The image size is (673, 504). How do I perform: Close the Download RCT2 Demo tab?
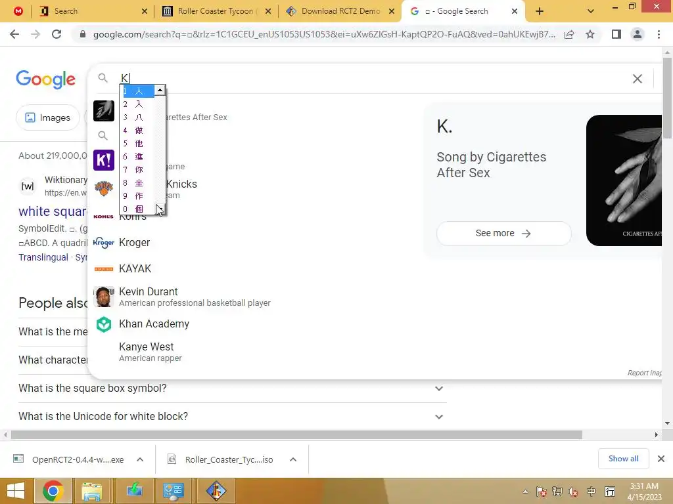click(392, 11)
